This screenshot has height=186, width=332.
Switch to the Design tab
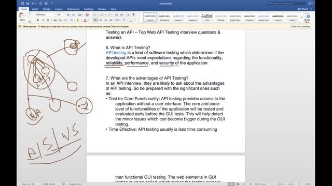coord(47,9)
